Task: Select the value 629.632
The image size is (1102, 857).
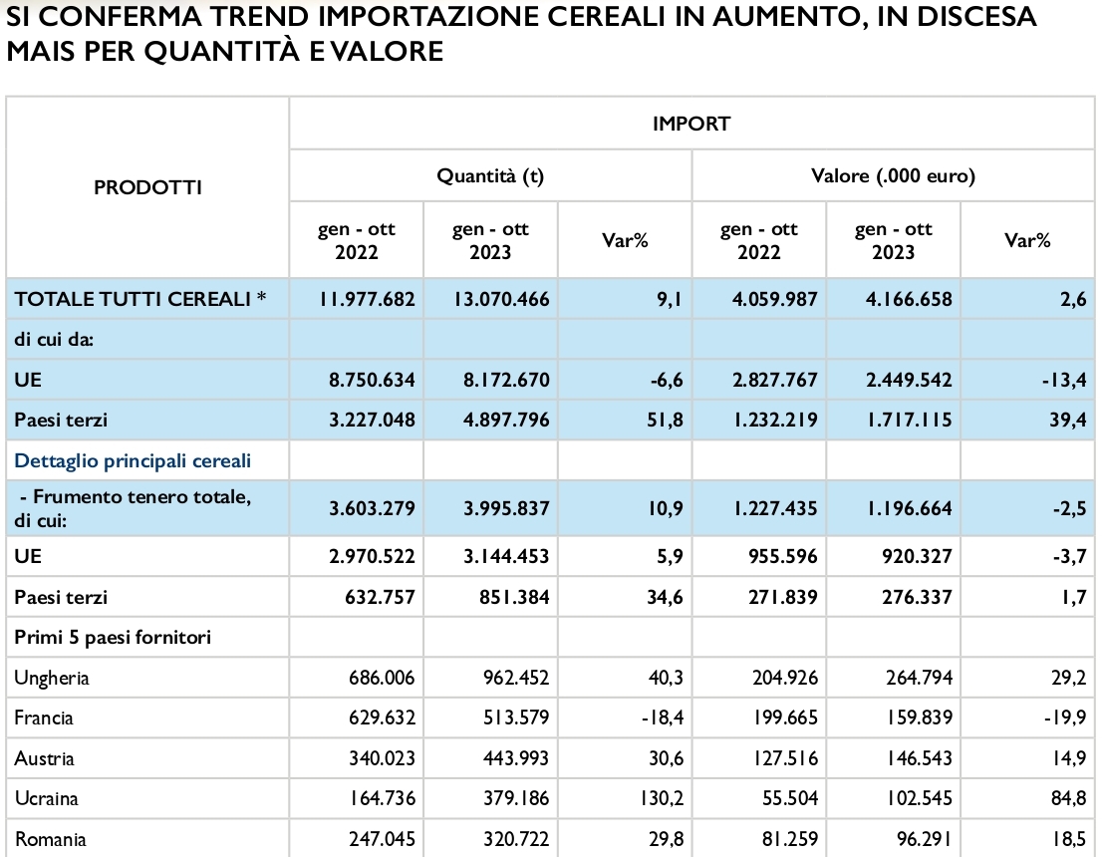Action: (382, 718)
